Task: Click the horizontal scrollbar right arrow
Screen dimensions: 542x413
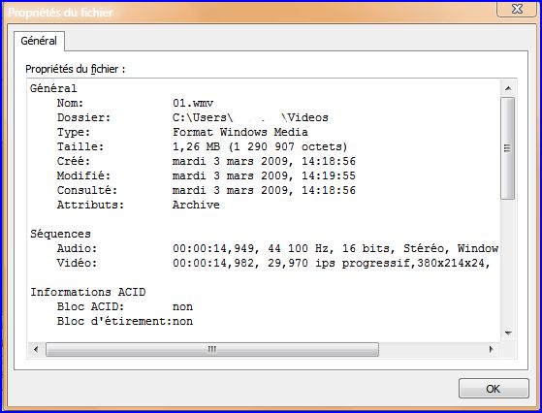Action: point(491,349)
